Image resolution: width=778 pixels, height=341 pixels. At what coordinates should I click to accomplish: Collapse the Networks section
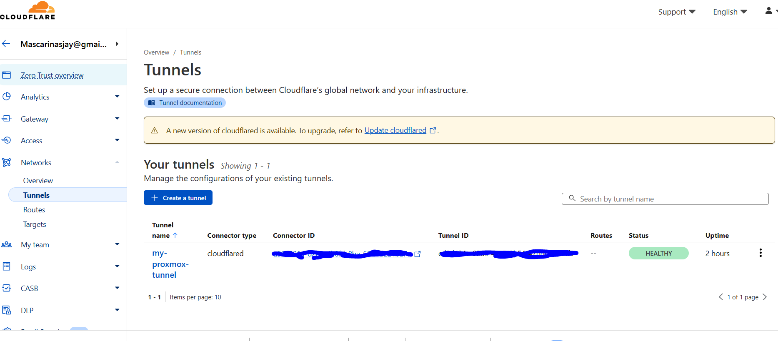pyautogui.click(x=117, y=162)
